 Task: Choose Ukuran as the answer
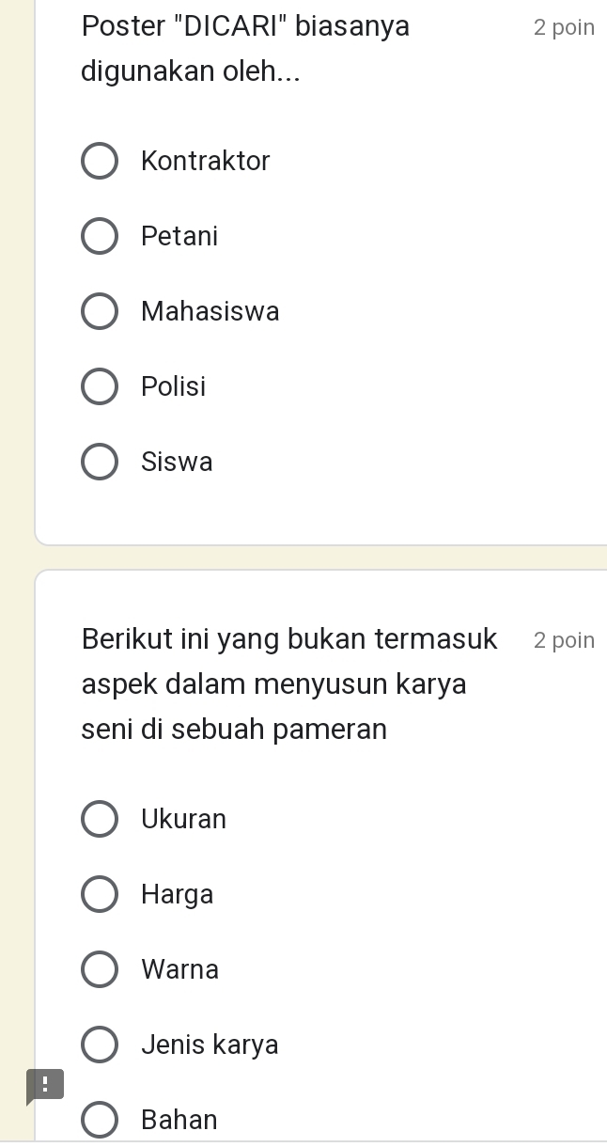point(100,819)
